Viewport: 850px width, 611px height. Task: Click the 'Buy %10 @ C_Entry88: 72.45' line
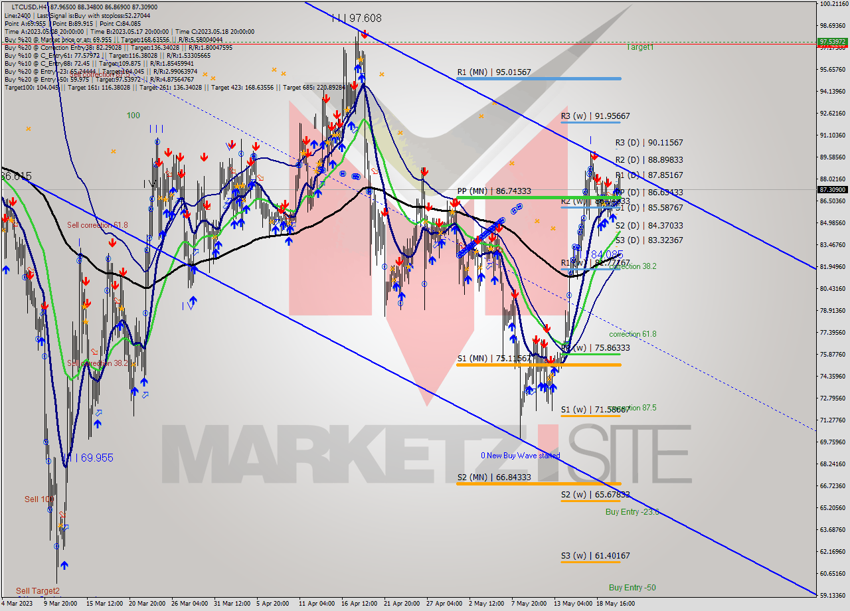click(x=98, y=64)
